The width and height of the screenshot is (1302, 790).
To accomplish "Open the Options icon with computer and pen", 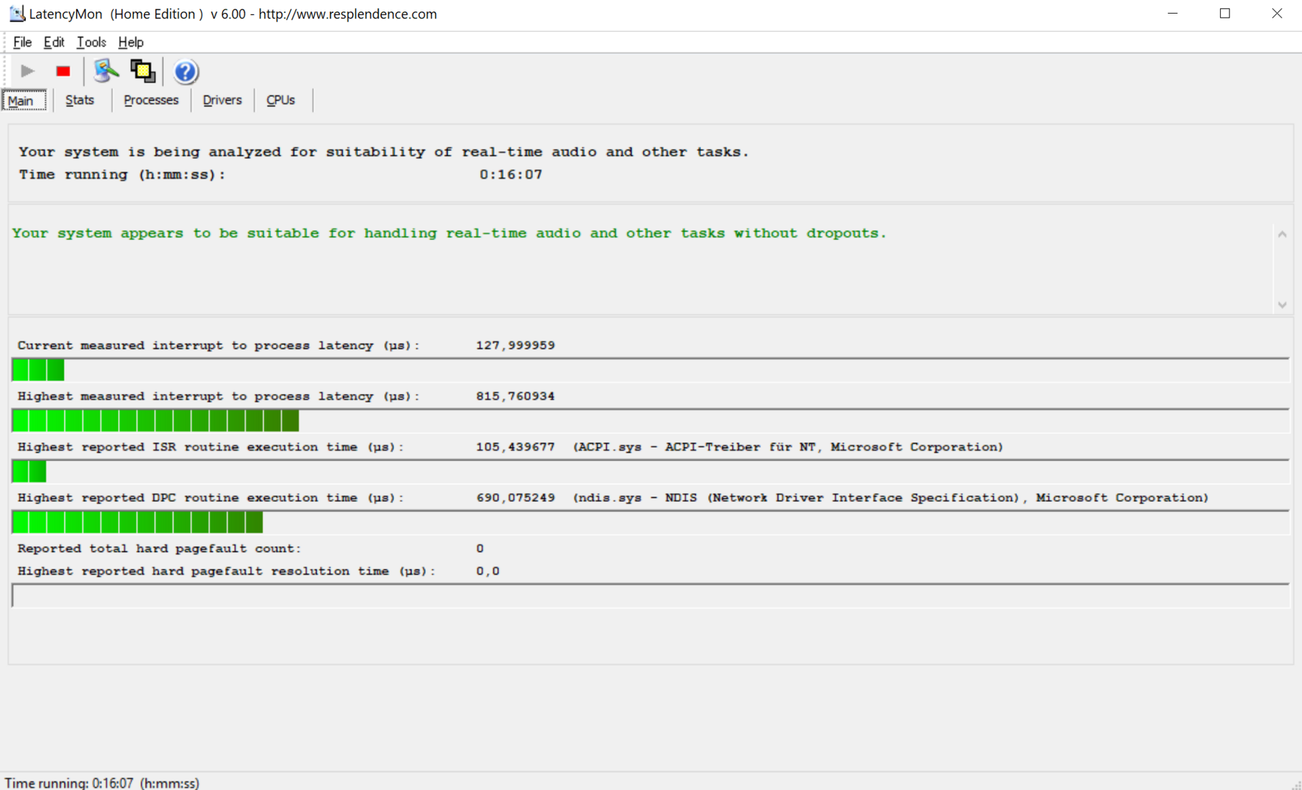I will tap(106, 71).
